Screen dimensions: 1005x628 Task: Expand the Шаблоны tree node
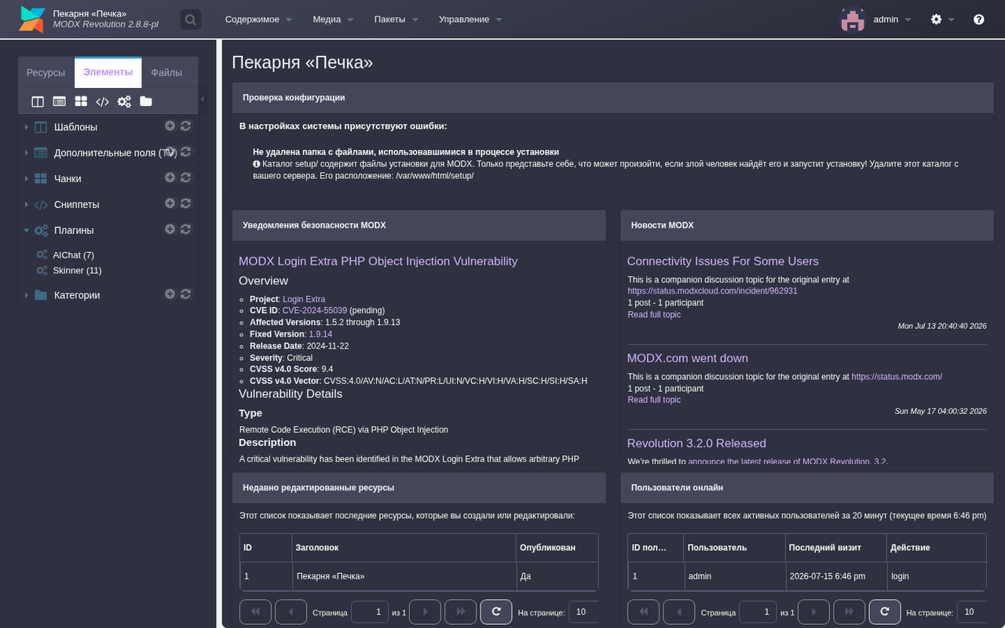click(x=27, y=127)
